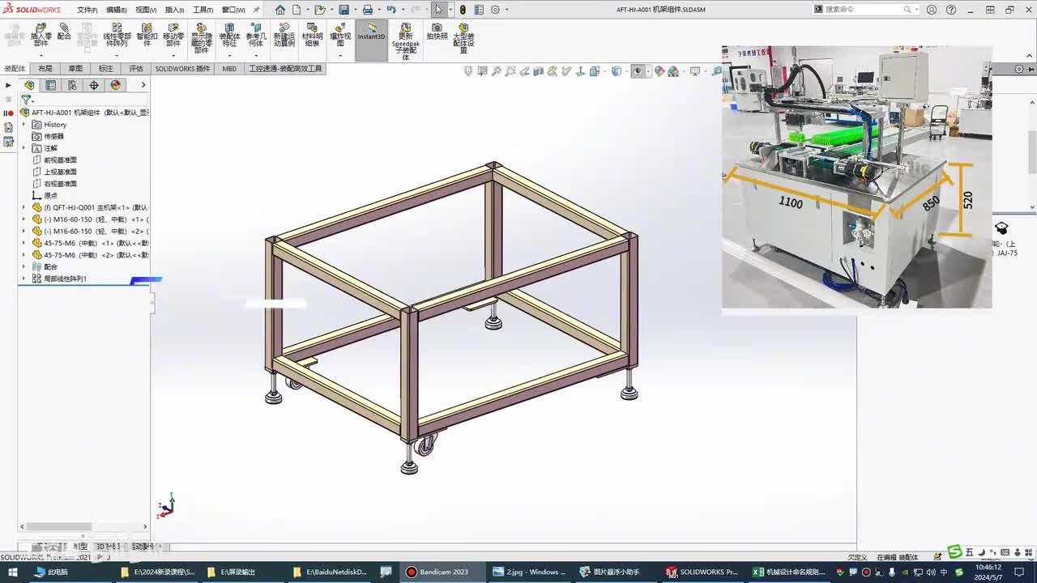Open the DisplayManager color ball tab
The width and height of the screenshot is (1037, 583).
click(x=115, y=85)
